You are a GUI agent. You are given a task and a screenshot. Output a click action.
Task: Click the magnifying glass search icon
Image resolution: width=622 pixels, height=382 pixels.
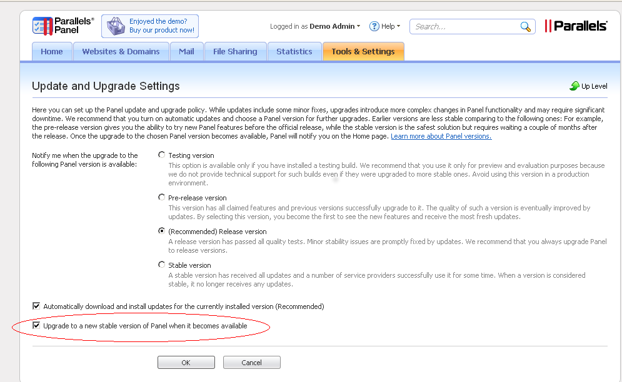(x=525, y=27)
